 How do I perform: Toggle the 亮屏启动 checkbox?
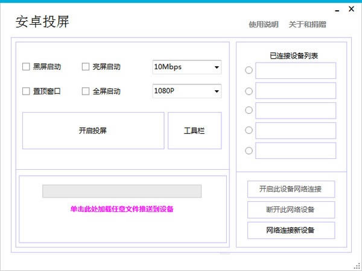86,67
